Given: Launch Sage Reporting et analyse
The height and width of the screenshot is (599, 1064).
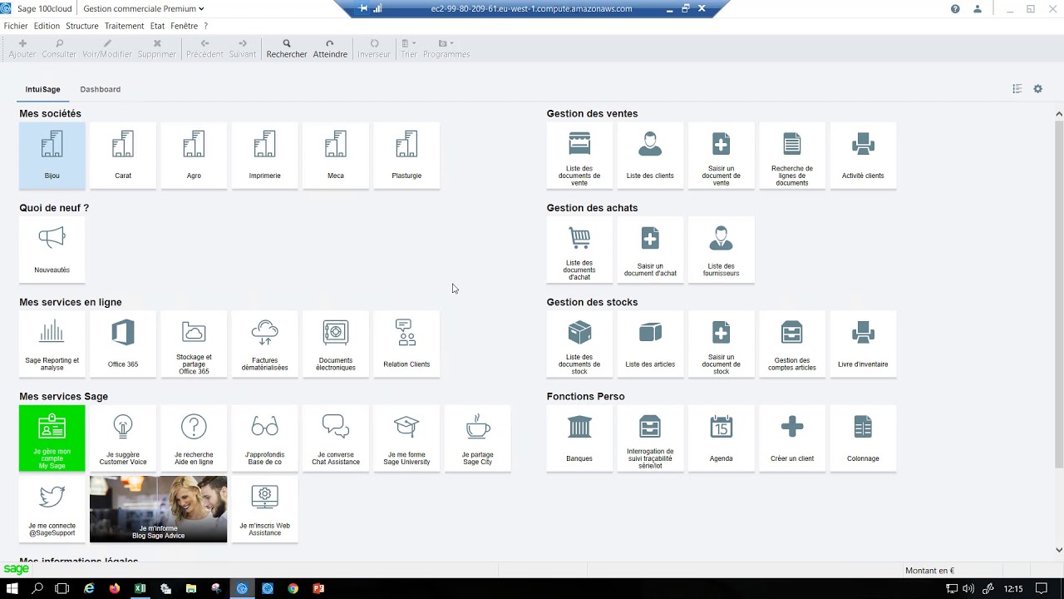Looking at the screenshot, I should pos(52,344).
